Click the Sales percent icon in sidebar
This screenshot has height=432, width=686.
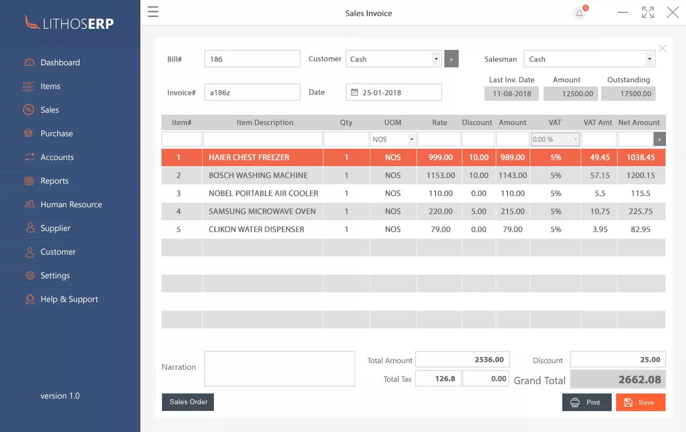pos(29,110)
